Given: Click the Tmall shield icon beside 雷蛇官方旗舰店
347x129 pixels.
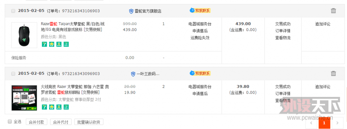Looking at the screenshot, I should [131, 11].
